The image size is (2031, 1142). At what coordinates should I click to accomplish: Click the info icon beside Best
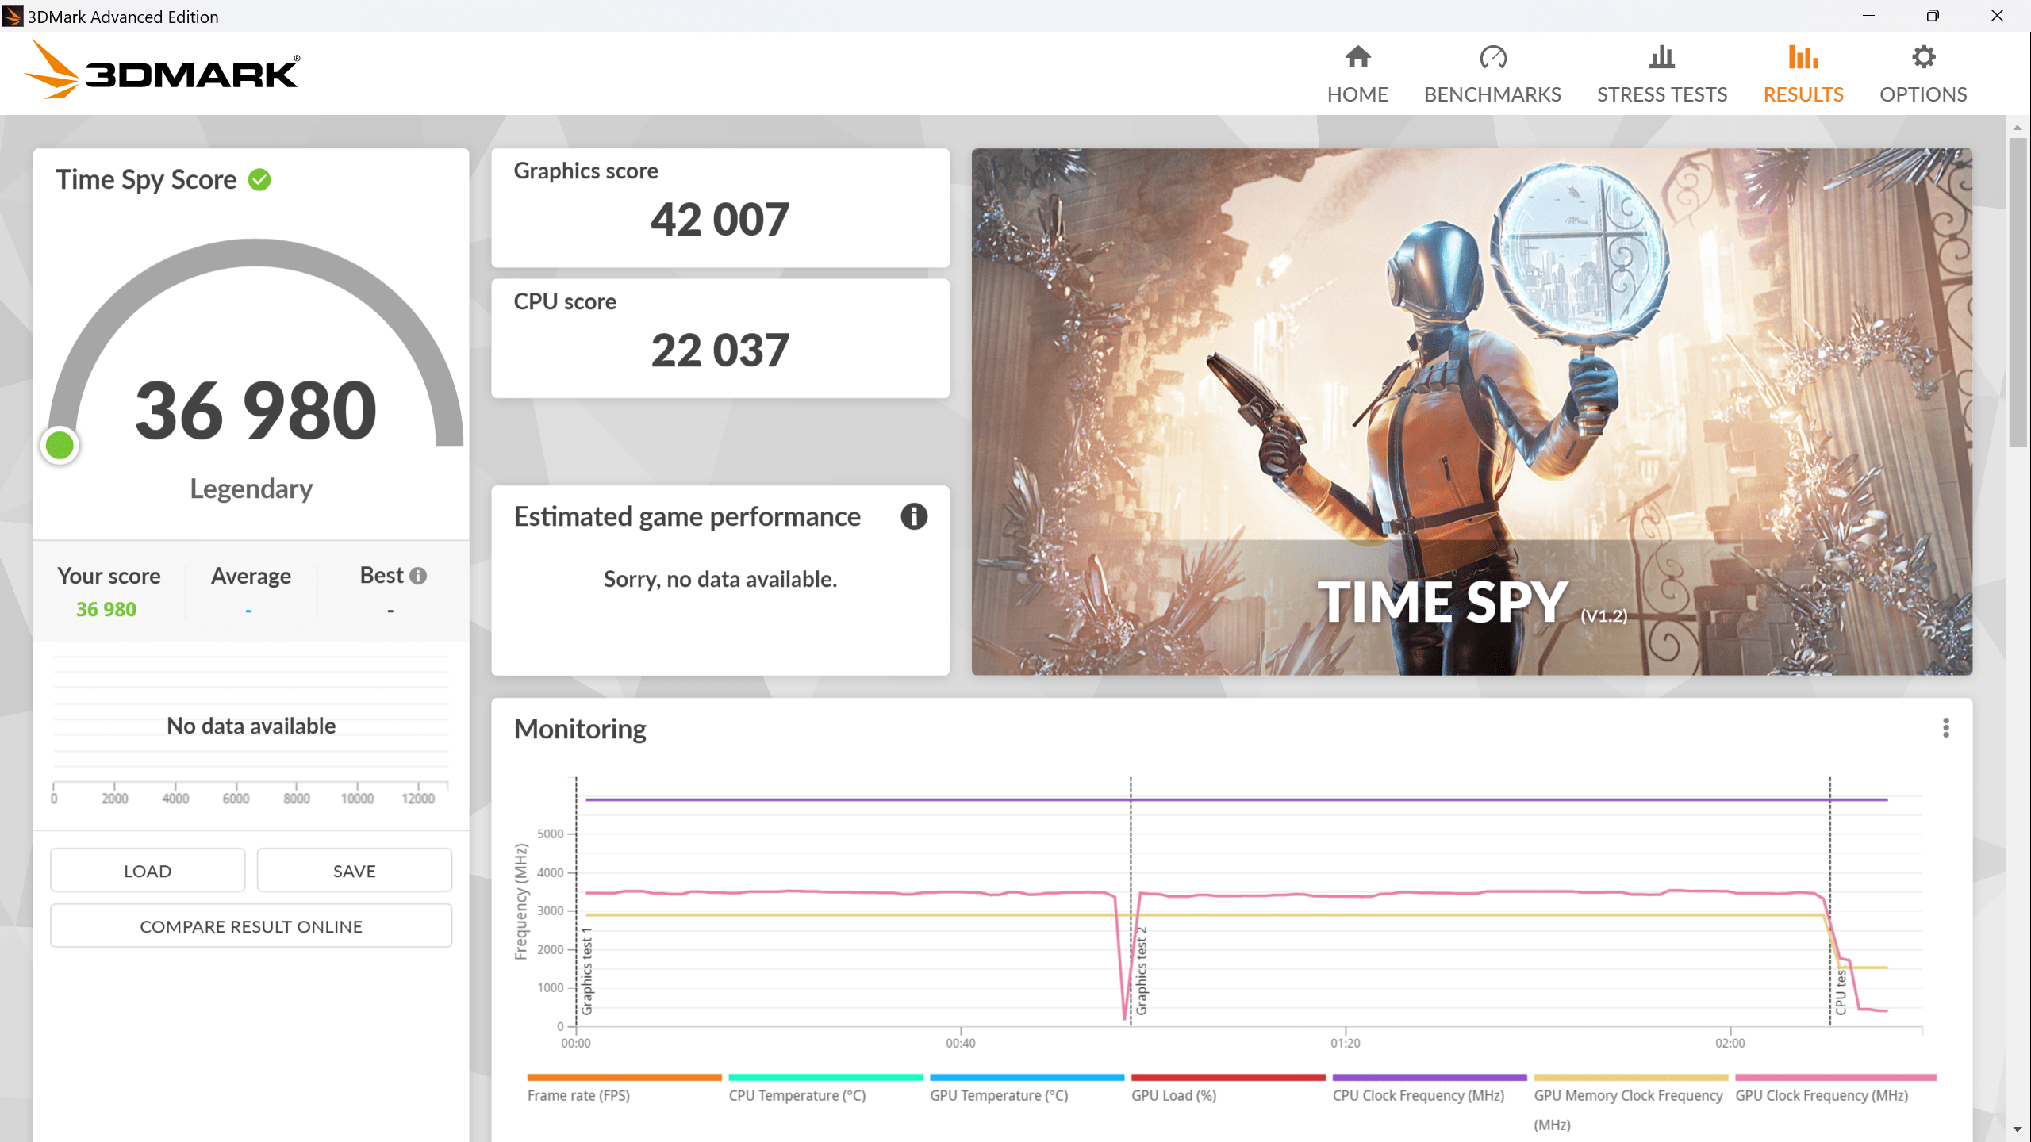[x=418, y=576]
